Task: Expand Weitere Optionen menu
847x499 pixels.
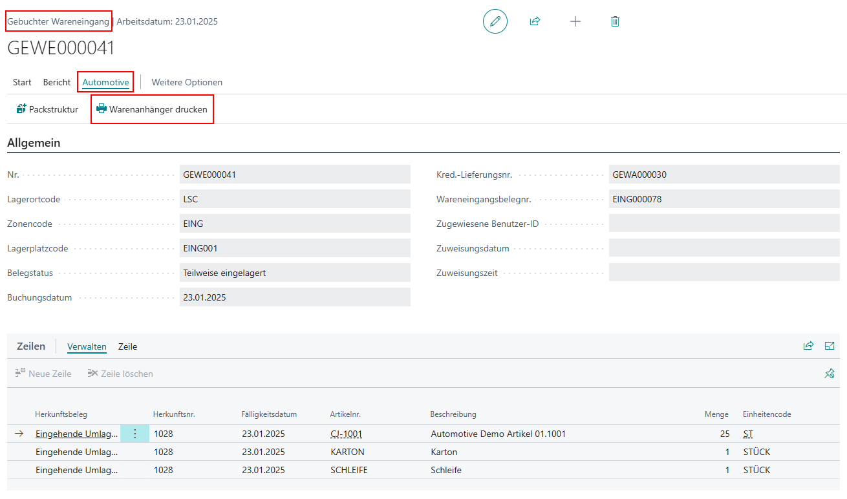Action: [x=187, y=82]
